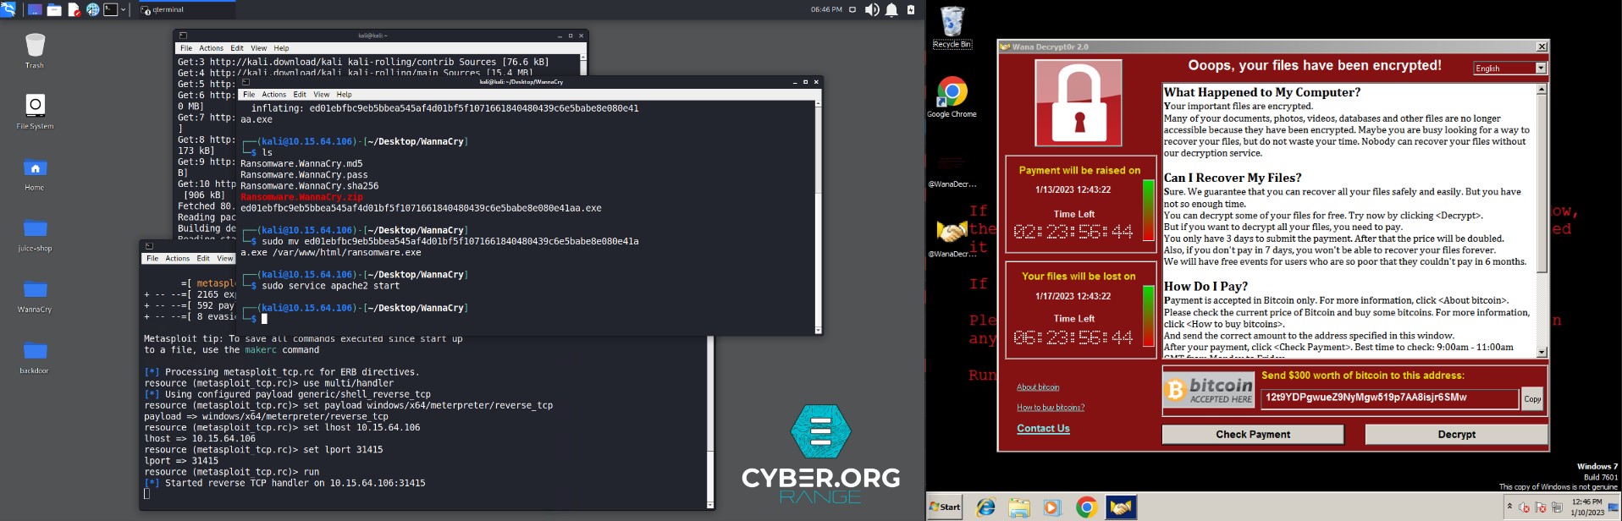Open the English language dropdown
Screen dimensions: 1622x521
(1509, 69)
